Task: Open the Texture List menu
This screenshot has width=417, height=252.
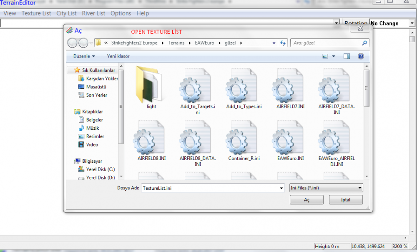Action: pyautogui.click(x=36, y=13)
